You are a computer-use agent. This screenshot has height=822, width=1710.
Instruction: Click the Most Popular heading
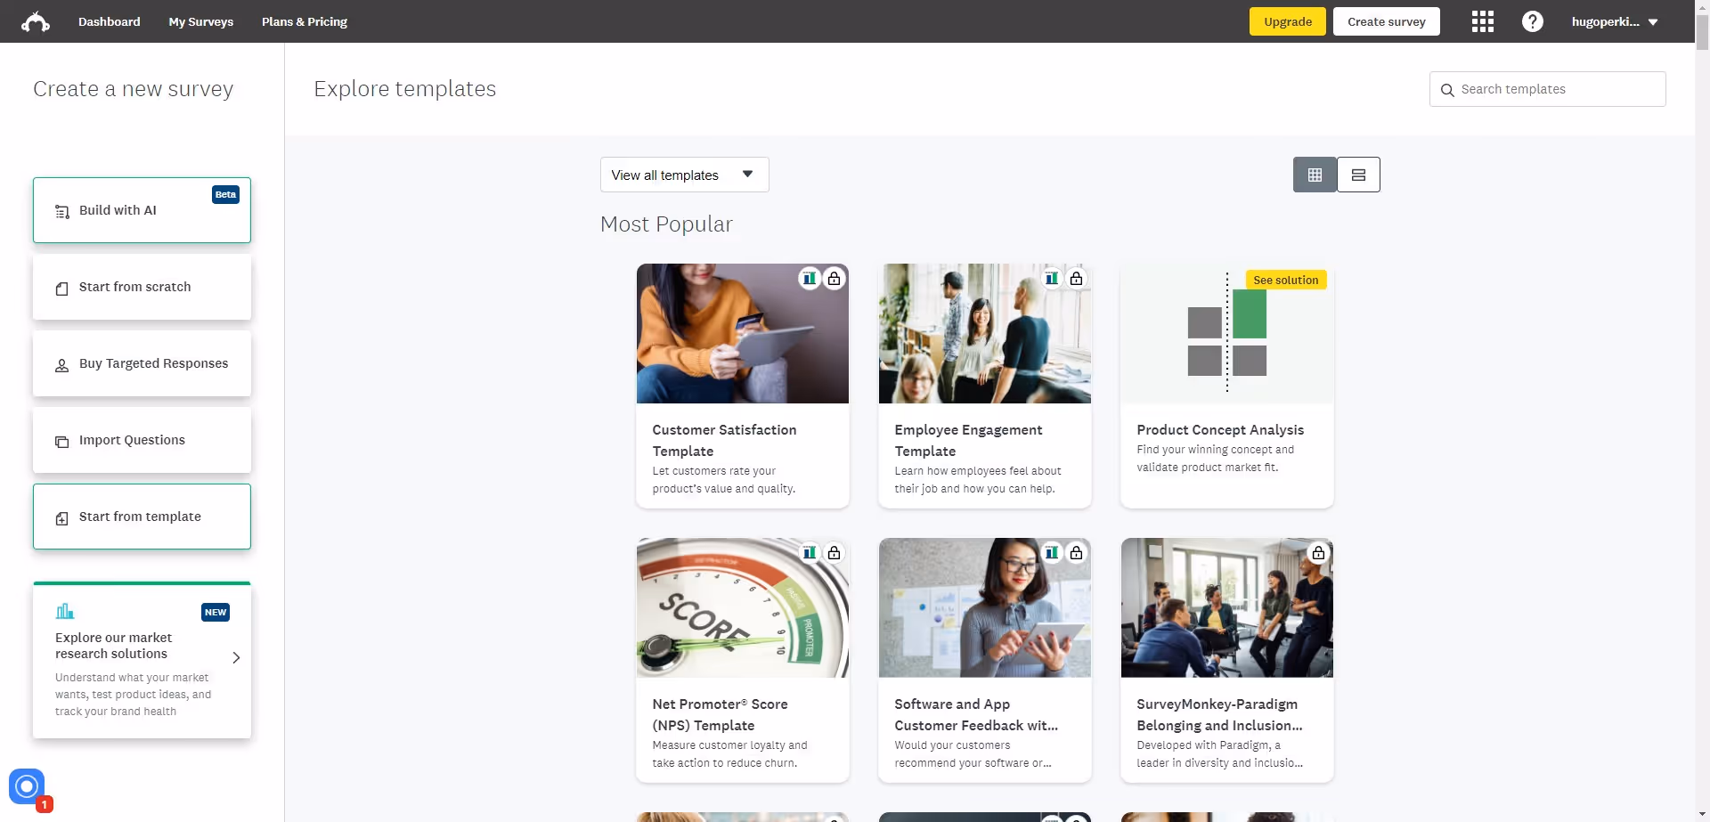(666, 224)
